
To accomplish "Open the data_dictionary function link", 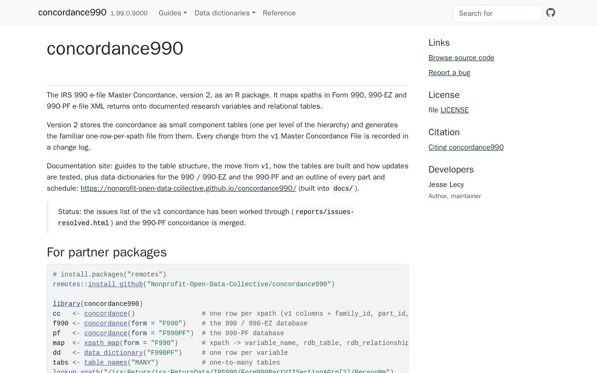I will coord(113,353).
